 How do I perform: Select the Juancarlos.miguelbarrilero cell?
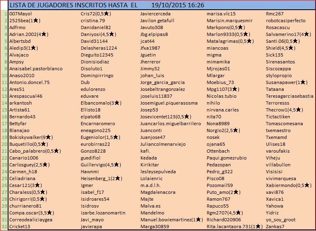tap(171, 124)
